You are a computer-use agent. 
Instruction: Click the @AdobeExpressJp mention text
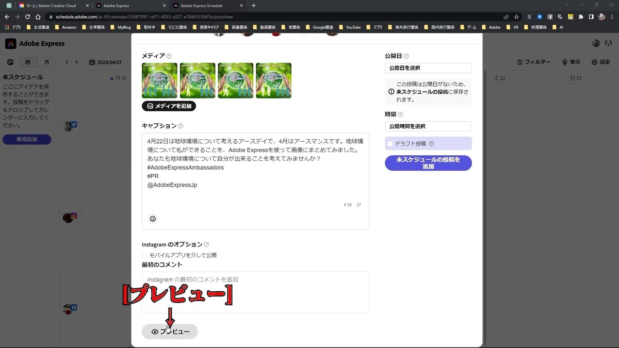(172, 185)
